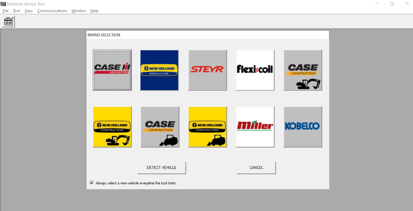The width and height of the screenshot is (413, 211).
Task: Cancel the brand selection dialog
Action: pyautogui.click(x=256, y=167)
